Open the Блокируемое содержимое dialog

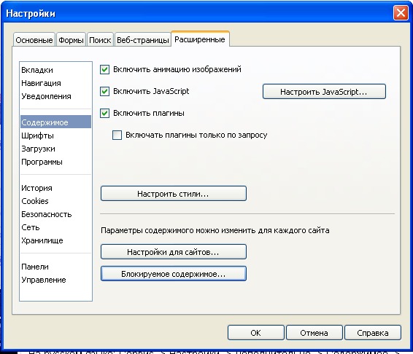[174, 274]
